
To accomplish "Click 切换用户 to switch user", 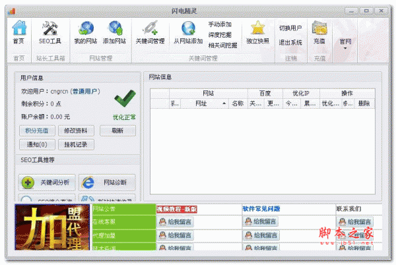I will tap(290, 28).
